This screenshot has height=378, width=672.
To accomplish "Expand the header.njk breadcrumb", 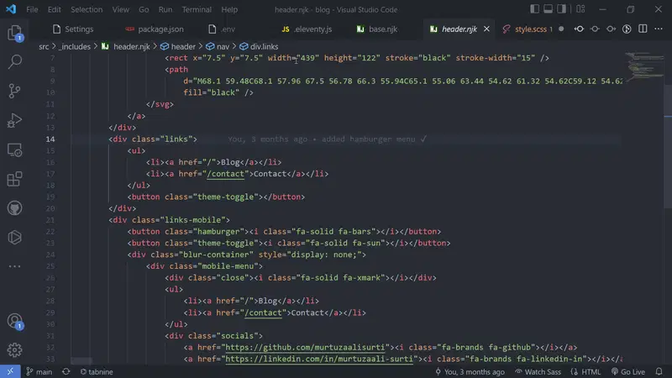I will pos(126,46).
